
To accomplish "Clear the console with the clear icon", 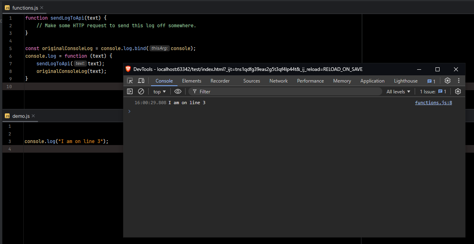I will pos(141,92).
